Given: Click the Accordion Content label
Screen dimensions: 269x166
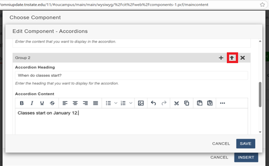Looking at the screenshot, I should (35, 94).
